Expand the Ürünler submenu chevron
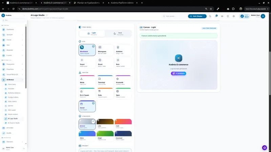The height and width of the screenshot is (152, 271). pyautogui.click(x=22, y=40)
